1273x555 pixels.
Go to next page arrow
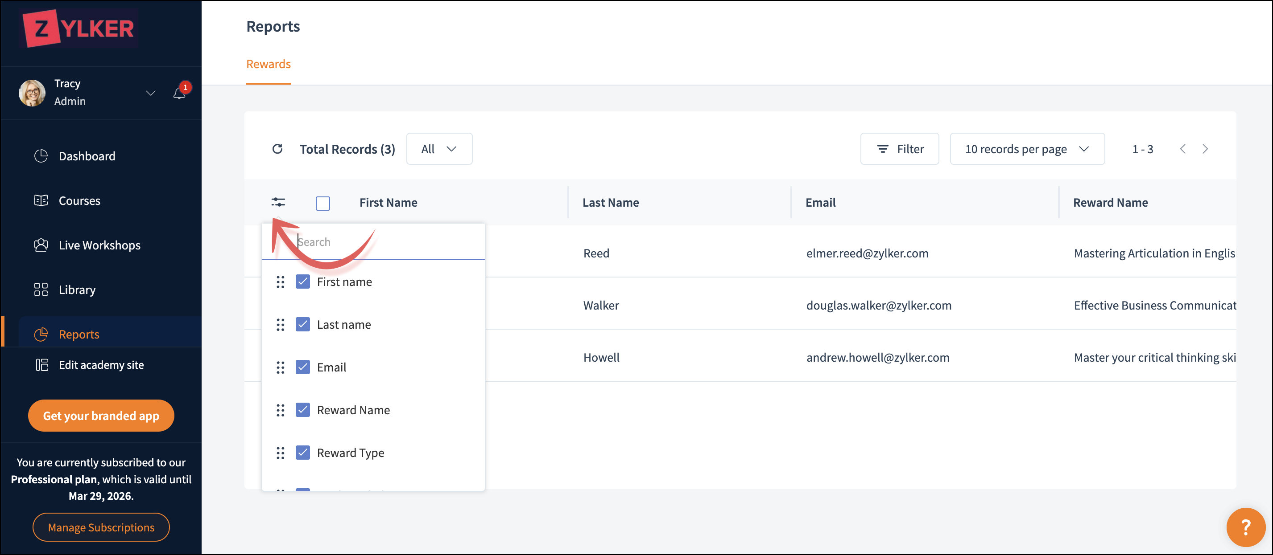pos(1205,149)
